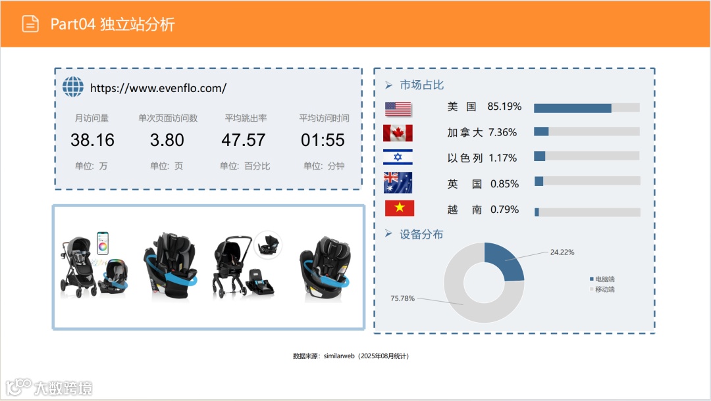The width and height of the screenshot is (711, 401).
Task: Click the arrow marker beside 设备分布
Action: (388, 233)
